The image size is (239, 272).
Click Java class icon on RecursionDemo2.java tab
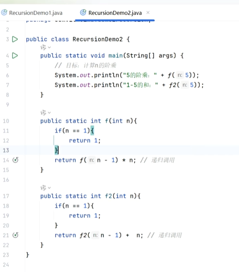tap(83, 12)
